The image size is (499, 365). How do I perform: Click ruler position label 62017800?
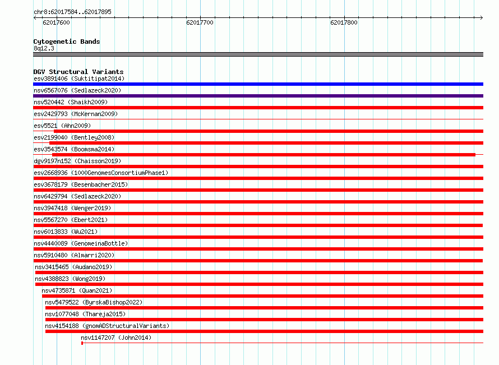344,22
